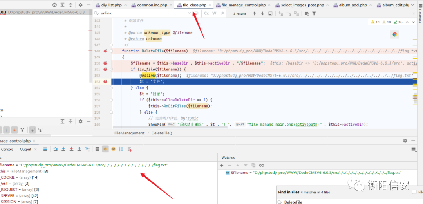Toggle breakpoint on line 148
Image resolution: width=423 pixels, height=204 pixels.
105,51
